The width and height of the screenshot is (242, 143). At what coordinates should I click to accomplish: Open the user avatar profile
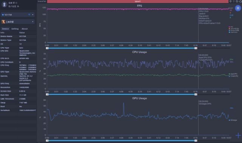coord(4,4)
